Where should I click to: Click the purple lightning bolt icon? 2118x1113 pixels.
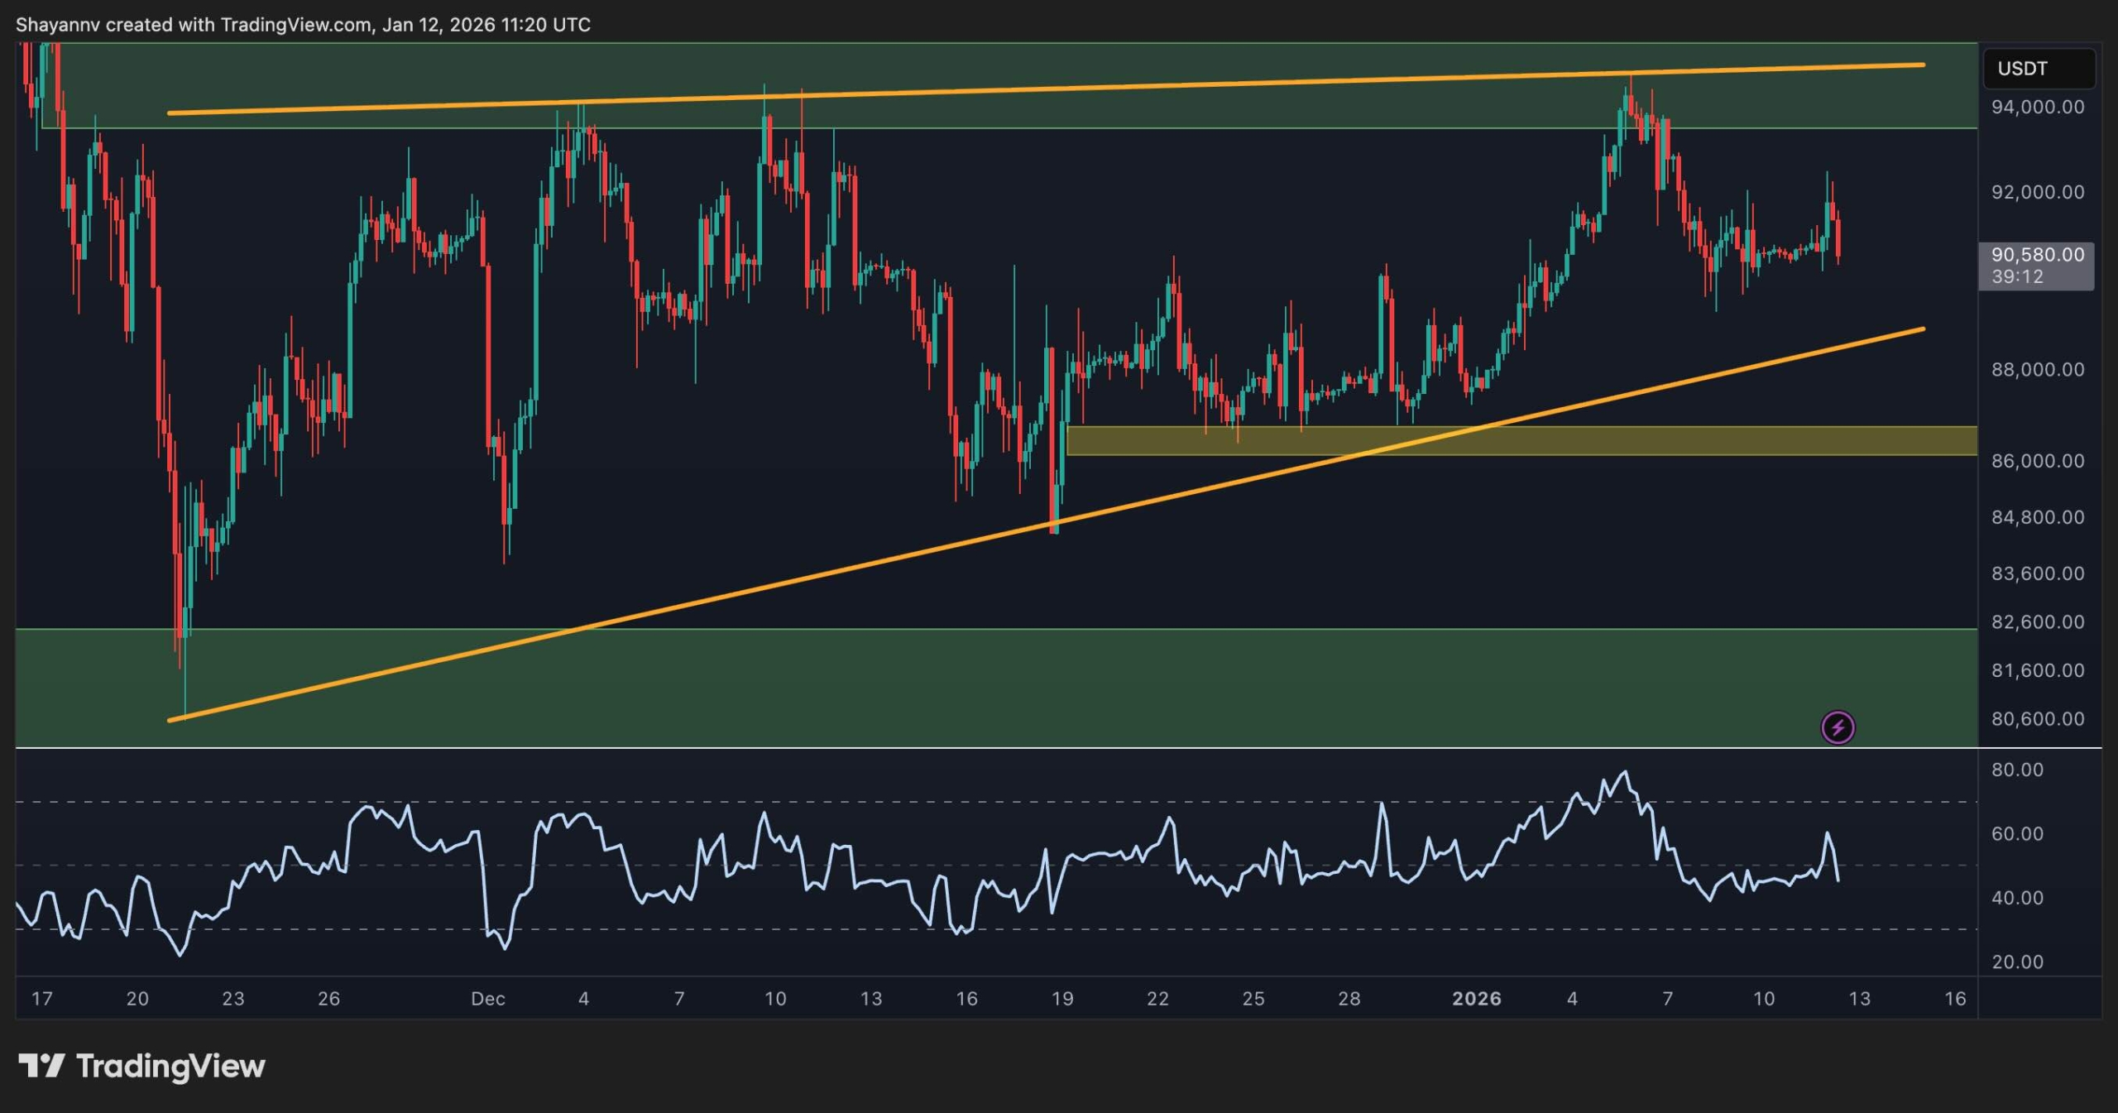point(1838,728)
